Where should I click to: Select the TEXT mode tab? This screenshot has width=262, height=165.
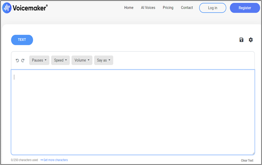[22, 40]
